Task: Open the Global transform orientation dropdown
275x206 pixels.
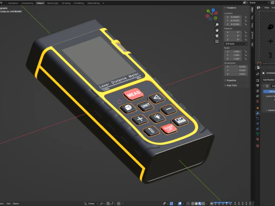Action: point(91,204)
